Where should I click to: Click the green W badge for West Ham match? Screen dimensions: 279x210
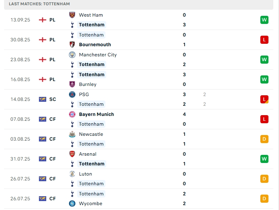click(264, 20)
